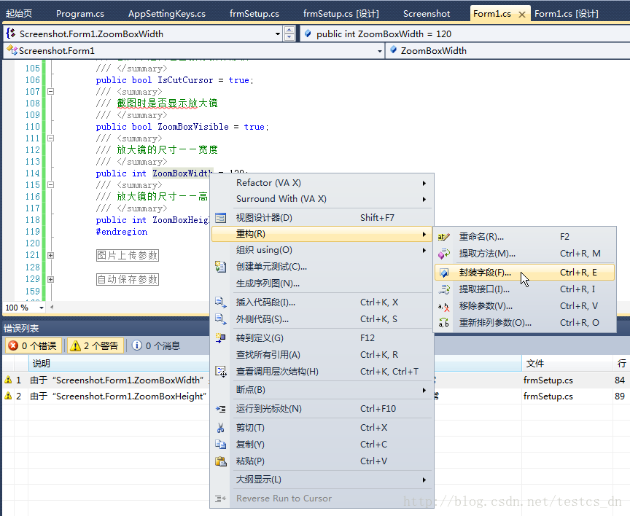Click the View Call Hierarchy icon
630x516 pixels.
[221, 372]
